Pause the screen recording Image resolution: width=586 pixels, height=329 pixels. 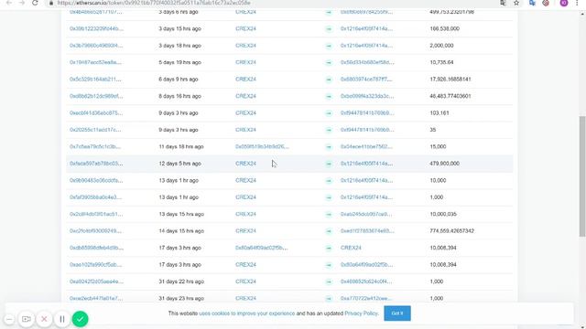click(62, 319)
